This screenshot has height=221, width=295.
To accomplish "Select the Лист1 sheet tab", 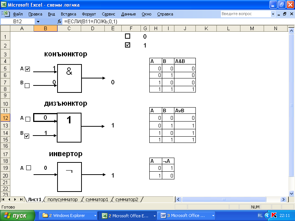I will pos(35,199).
